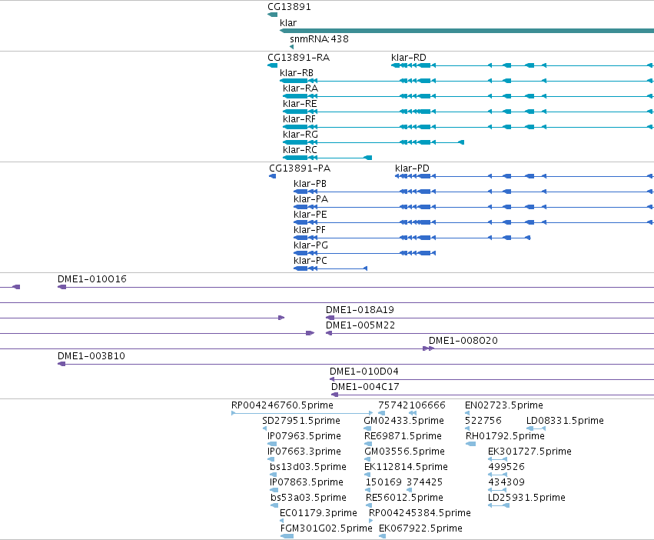Image resolution: width=654 pixels, height=540 pixels.
Task: Choose the klar-RG transcript
Action: [x=300, y=135]
